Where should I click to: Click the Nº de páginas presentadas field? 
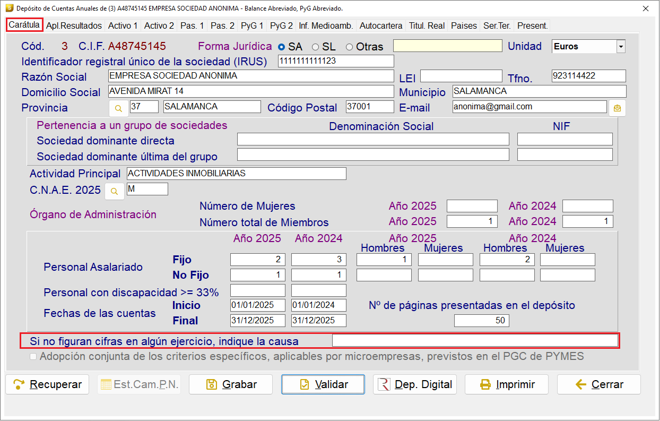(482, 320)
